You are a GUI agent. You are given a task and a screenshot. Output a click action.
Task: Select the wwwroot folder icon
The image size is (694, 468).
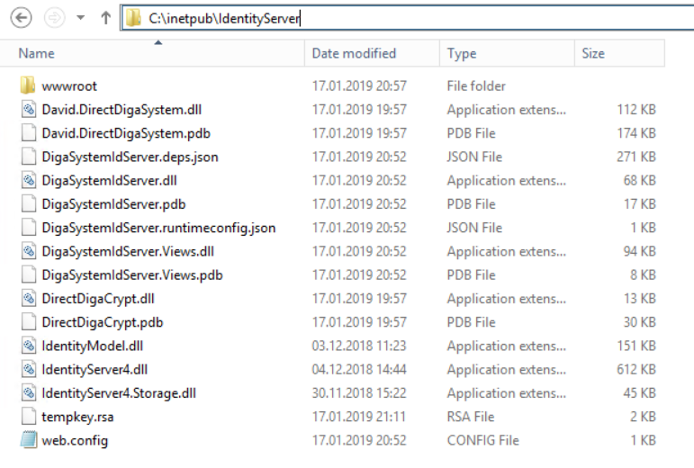point(28,86)
